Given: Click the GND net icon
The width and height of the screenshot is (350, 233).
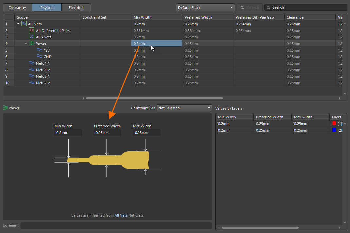Looking at the screenshot, I should click(x=39, y=56).
